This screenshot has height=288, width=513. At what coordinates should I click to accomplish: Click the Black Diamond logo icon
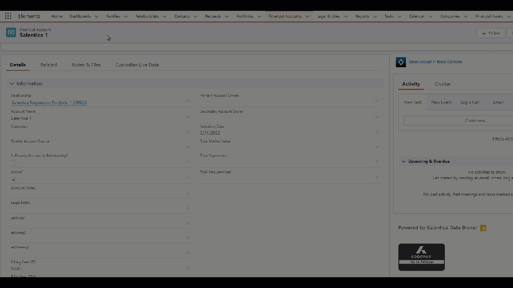point(401,62)
